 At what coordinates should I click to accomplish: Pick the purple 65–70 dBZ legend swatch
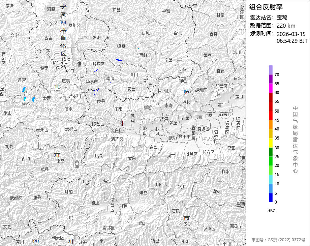point(271,79)
